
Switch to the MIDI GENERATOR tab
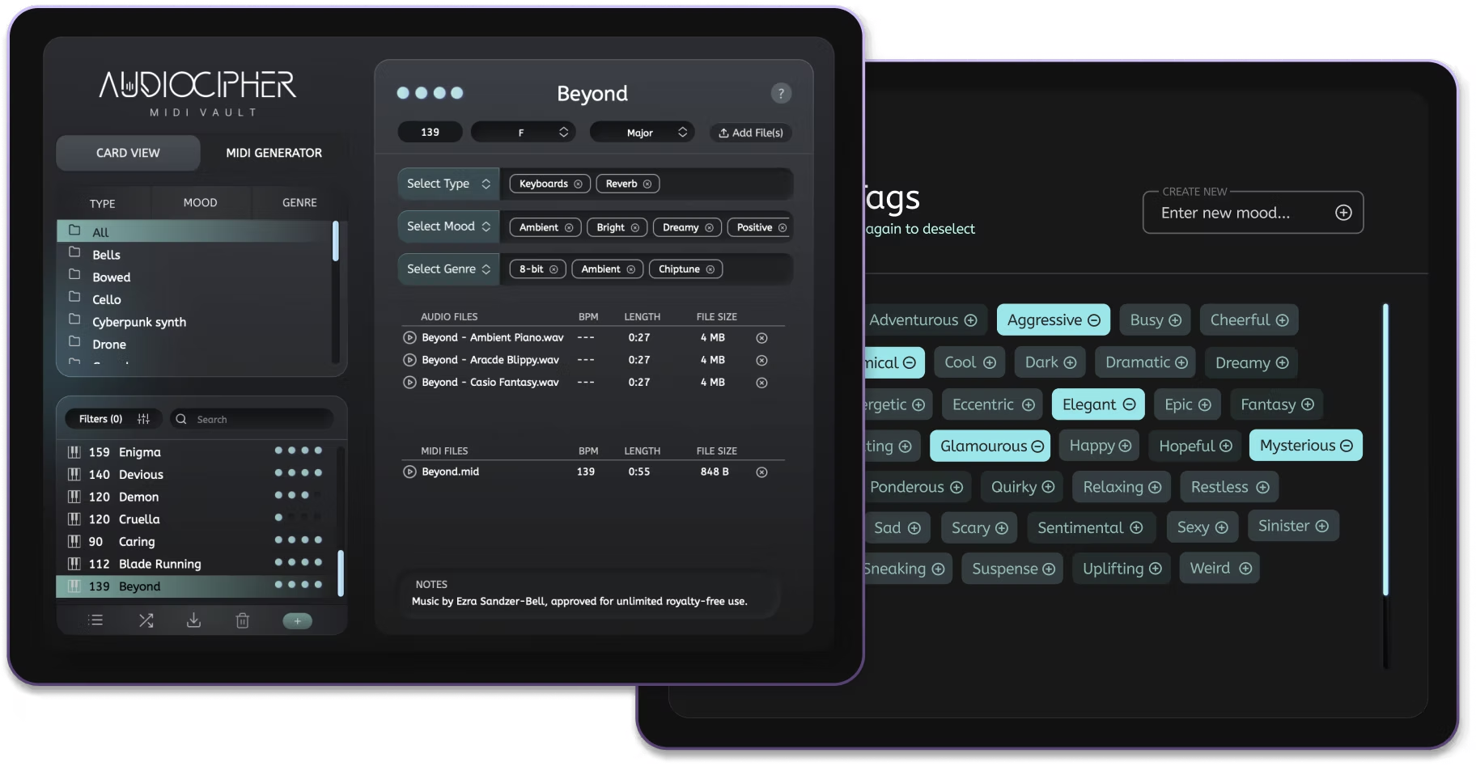tap(274, 152)
